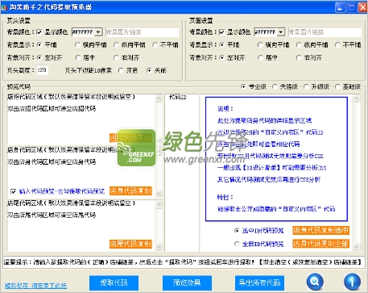The image size is (368, 293).
Task: Click the magnifier search icon at bottom
Action: click(315, 282)
